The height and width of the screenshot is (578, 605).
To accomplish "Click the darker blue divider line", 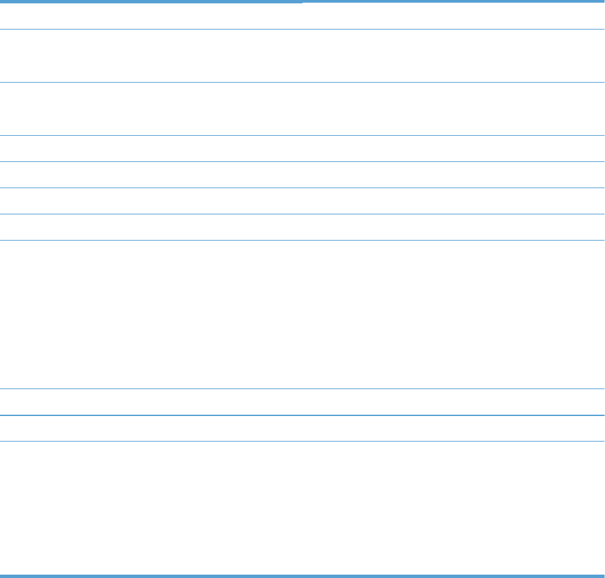I will point(302,415).
